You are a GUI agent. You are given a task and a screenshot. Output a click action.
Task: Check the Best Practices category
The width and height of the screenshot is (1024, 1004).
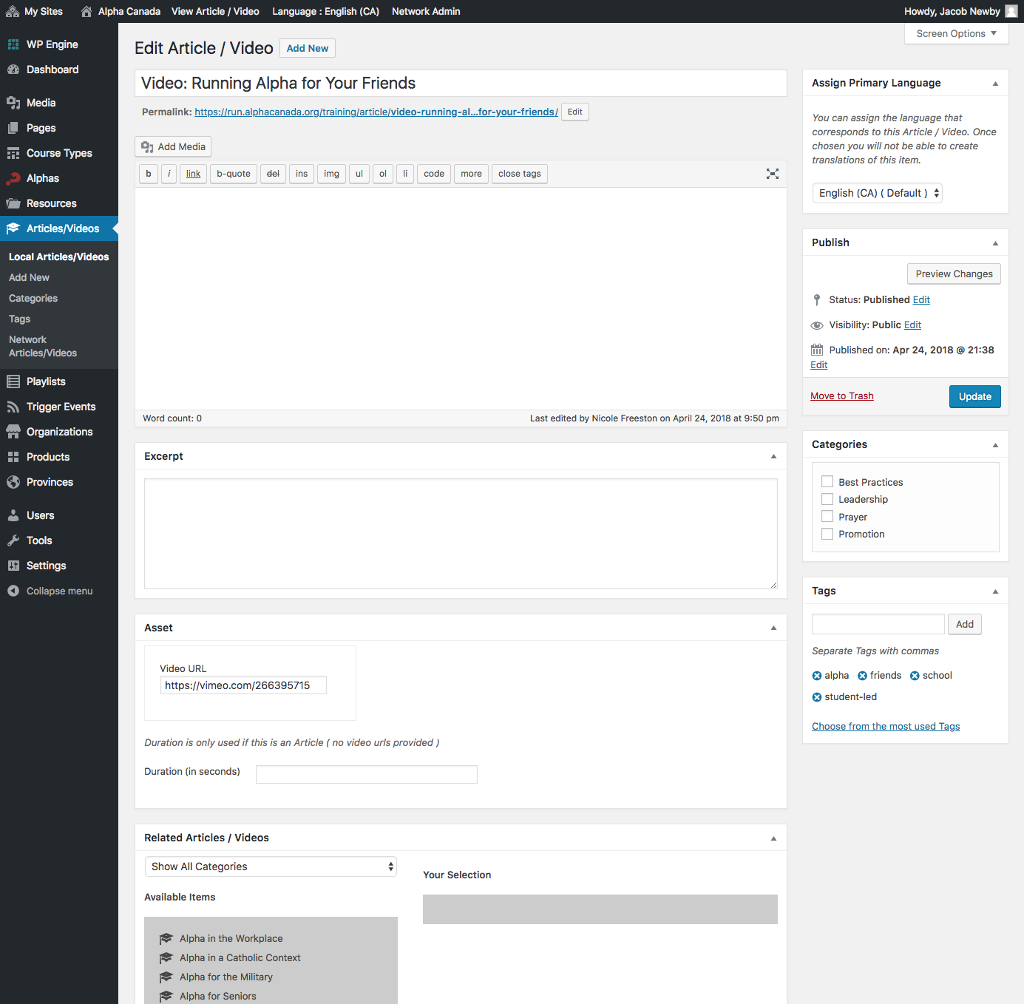pos(827,481)
